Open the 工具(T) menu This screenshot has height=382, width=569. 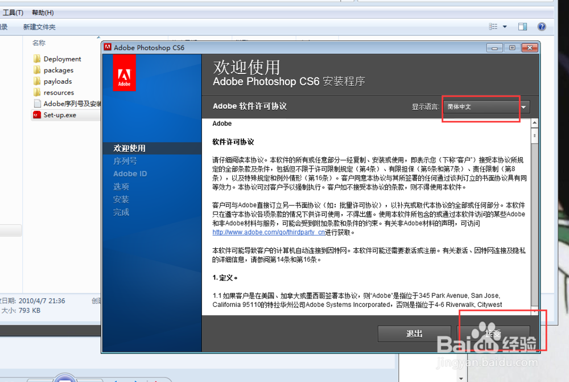tap(13, 12)
